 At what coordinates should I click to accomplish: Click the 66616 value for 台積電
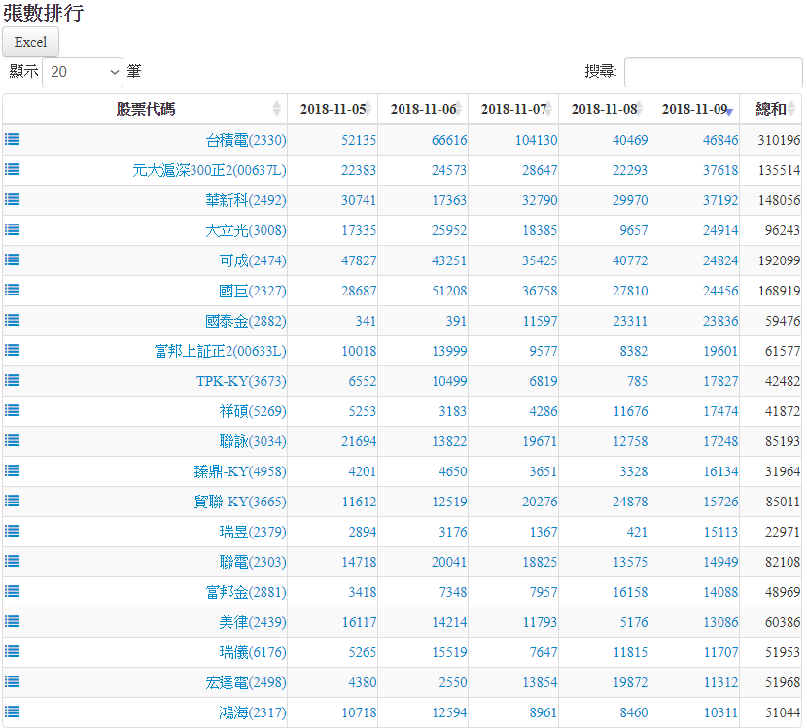pos(448,140)
